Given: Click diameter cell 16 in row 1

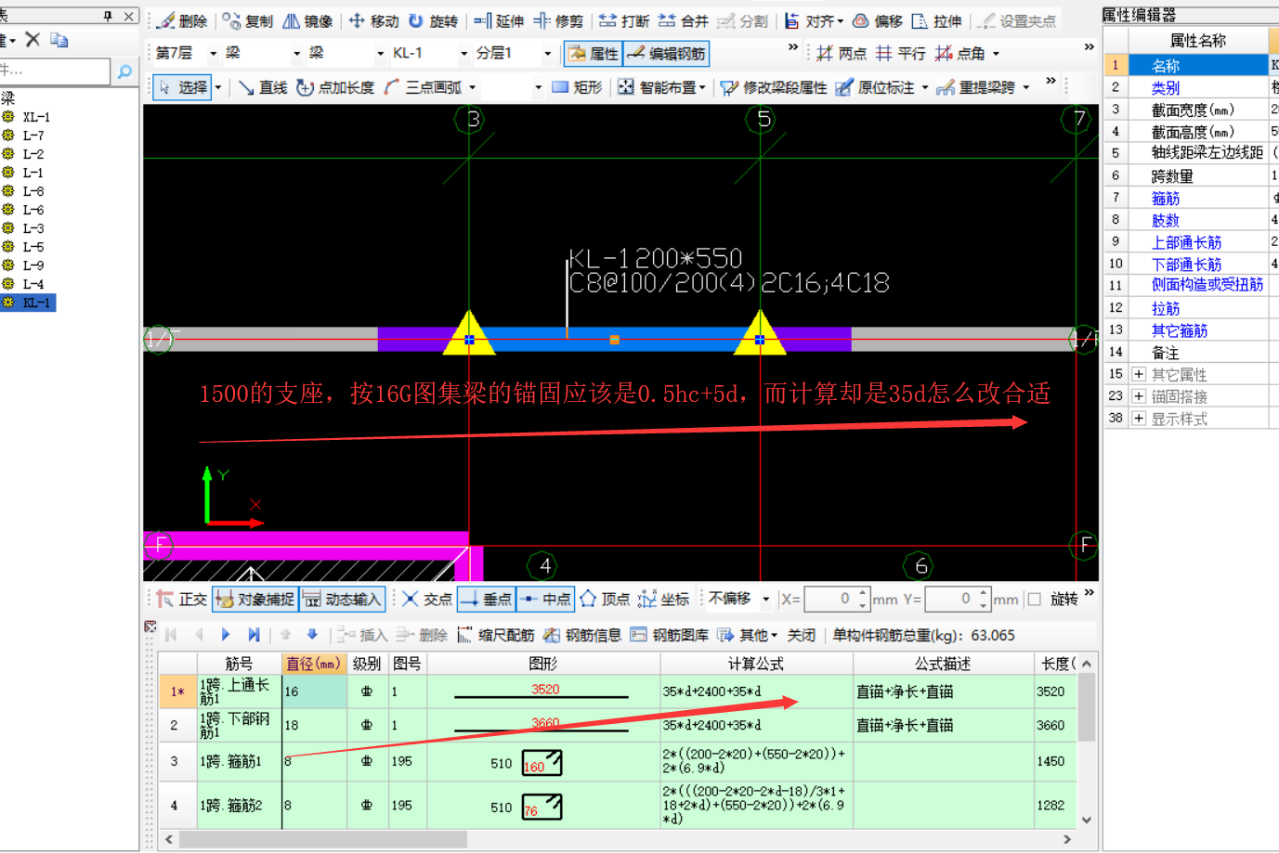Looking at the screenshot, I should (314, 691).
